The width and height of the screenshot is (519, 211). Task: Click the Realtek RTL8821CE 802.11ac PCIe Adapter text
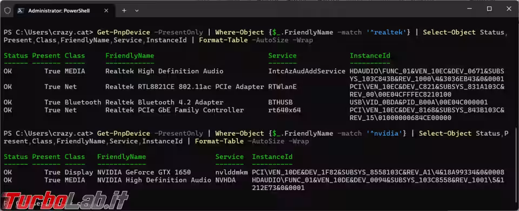[185, 87]
